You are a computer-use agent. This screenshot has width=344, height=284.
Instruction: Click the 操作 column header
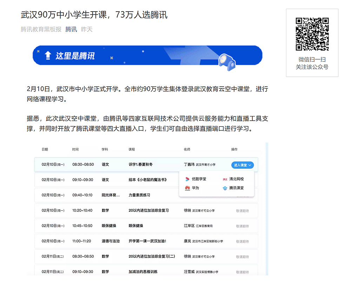point(234,149)
